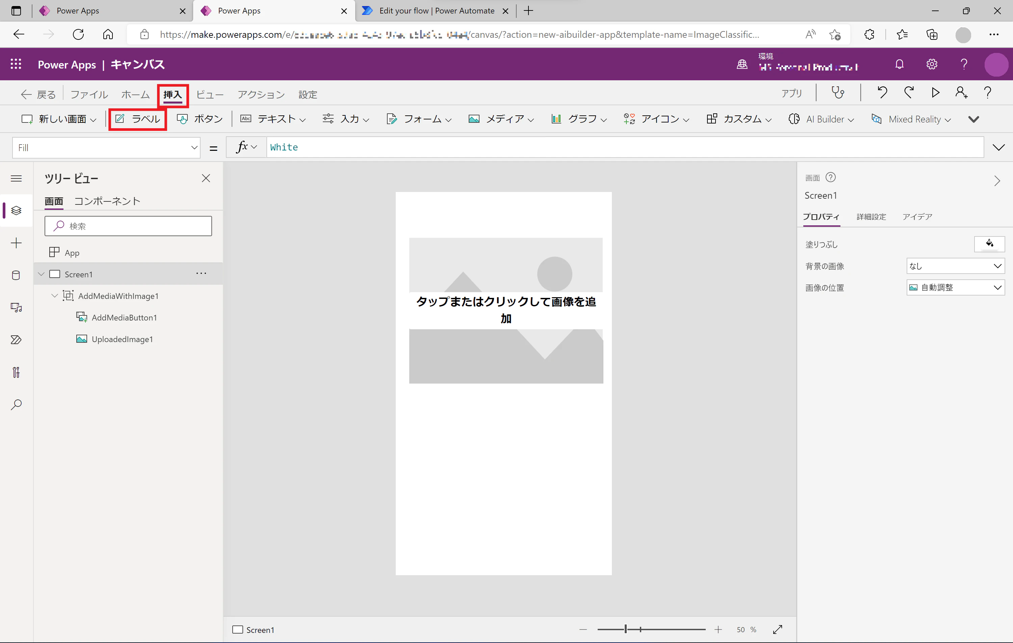Click the tree view 検索 search field
Viewport: 1013px width, 643px height.
click(128, 226)
